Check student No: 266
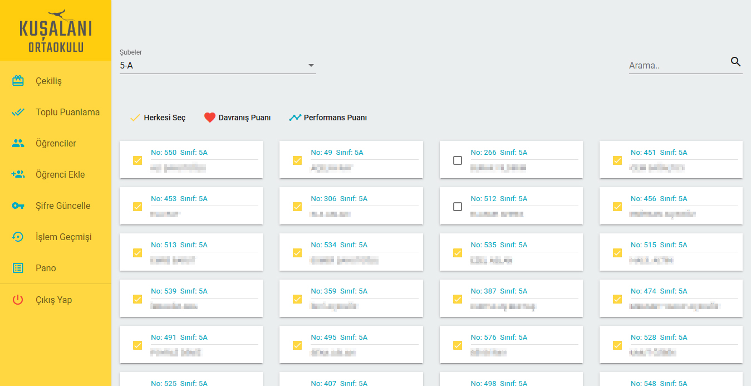 pos(458,160)
